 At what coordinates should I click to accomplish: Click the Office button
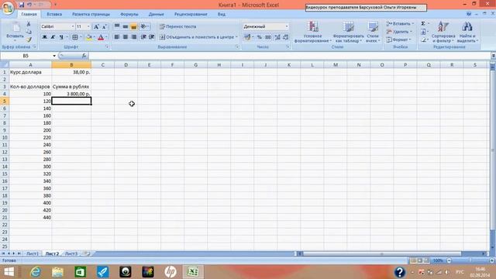pos(8,8)
